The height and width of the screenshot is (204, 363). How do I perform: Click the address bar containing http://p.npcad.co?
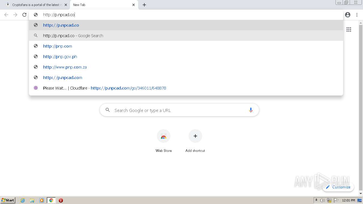[186, 15]
